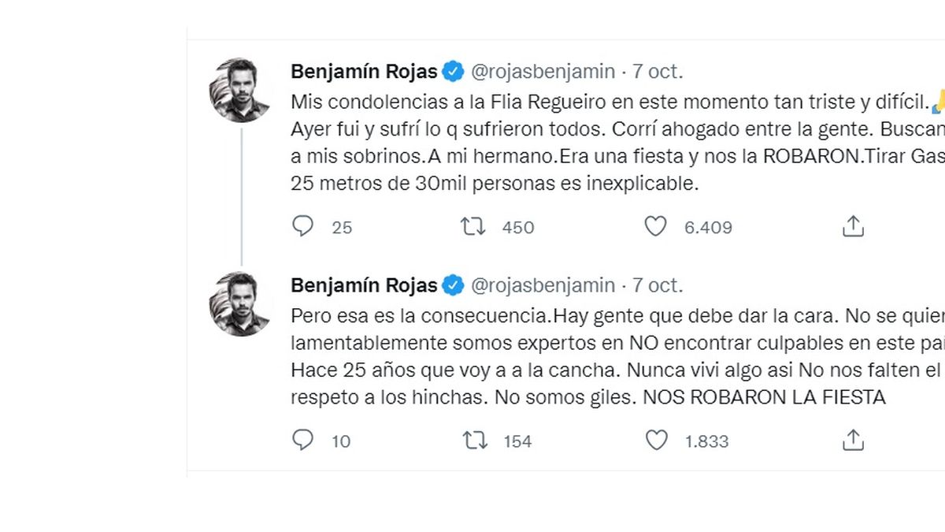Open the profile photo beside the first tweet
This screenshot has height=532, width=945.
coord(240,90)
